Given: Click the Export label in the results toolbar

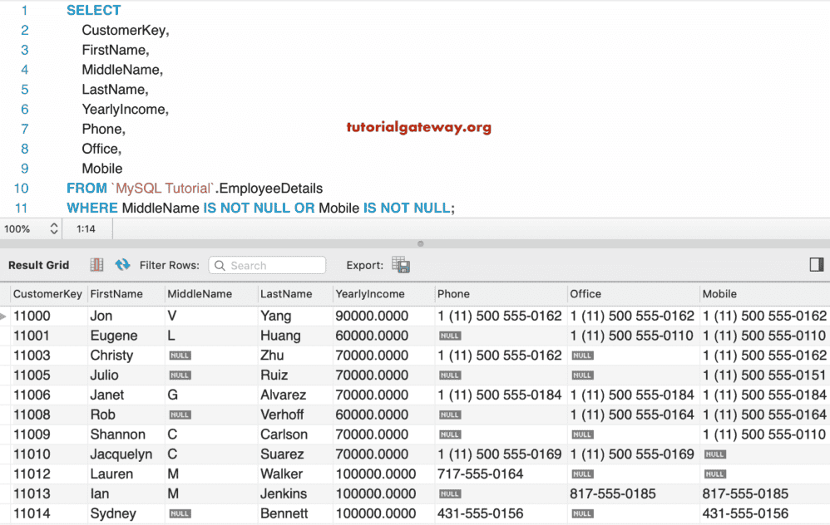Looking at the screenshot, I should (364, 264).
